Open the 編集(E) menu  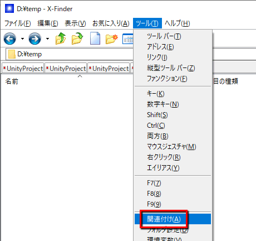(x=48, y=23)
